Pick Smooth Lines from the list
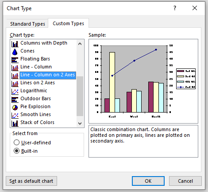 click(x=35, y=114)
